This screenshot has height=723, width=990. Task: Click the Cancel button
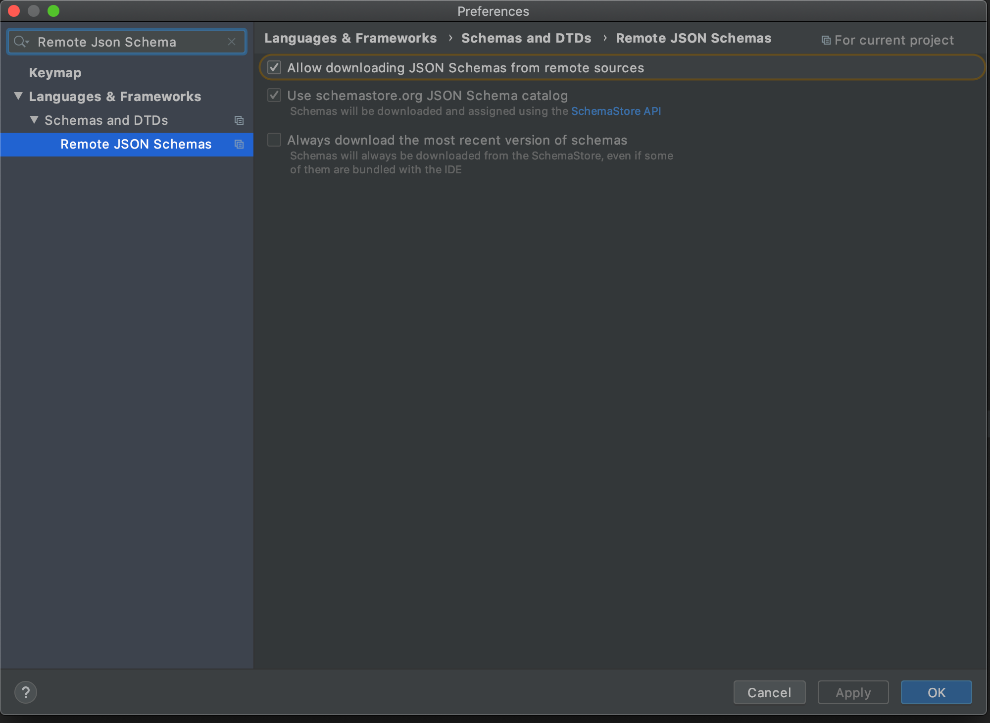pyautogui.click(x=769, y=692)
